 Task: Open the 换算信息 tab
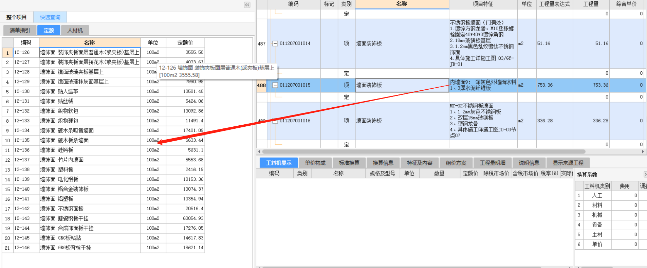(x=383, y=163)
